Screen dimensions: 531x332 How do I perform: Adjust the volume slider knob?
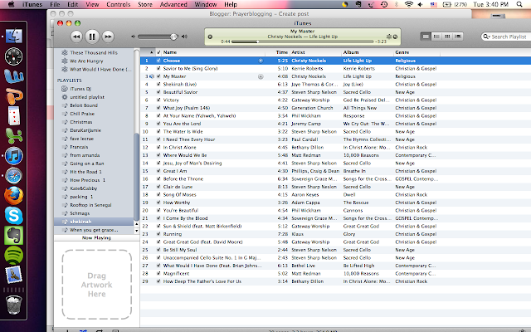click(x=173, y=37)
